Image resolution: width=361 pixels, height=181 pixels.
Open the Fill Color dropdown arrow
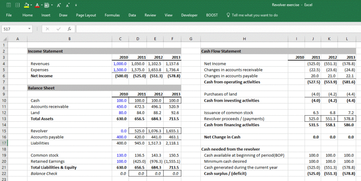[x=32, y=5]
